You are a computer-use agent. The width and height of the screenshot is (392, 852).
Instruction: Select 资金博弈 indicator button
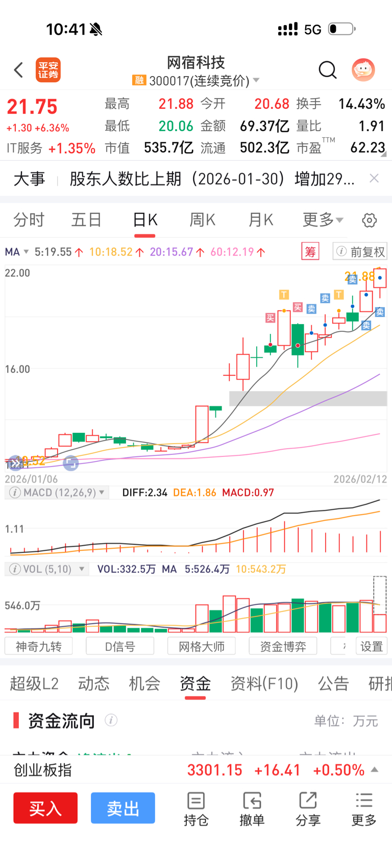point(283,646)
